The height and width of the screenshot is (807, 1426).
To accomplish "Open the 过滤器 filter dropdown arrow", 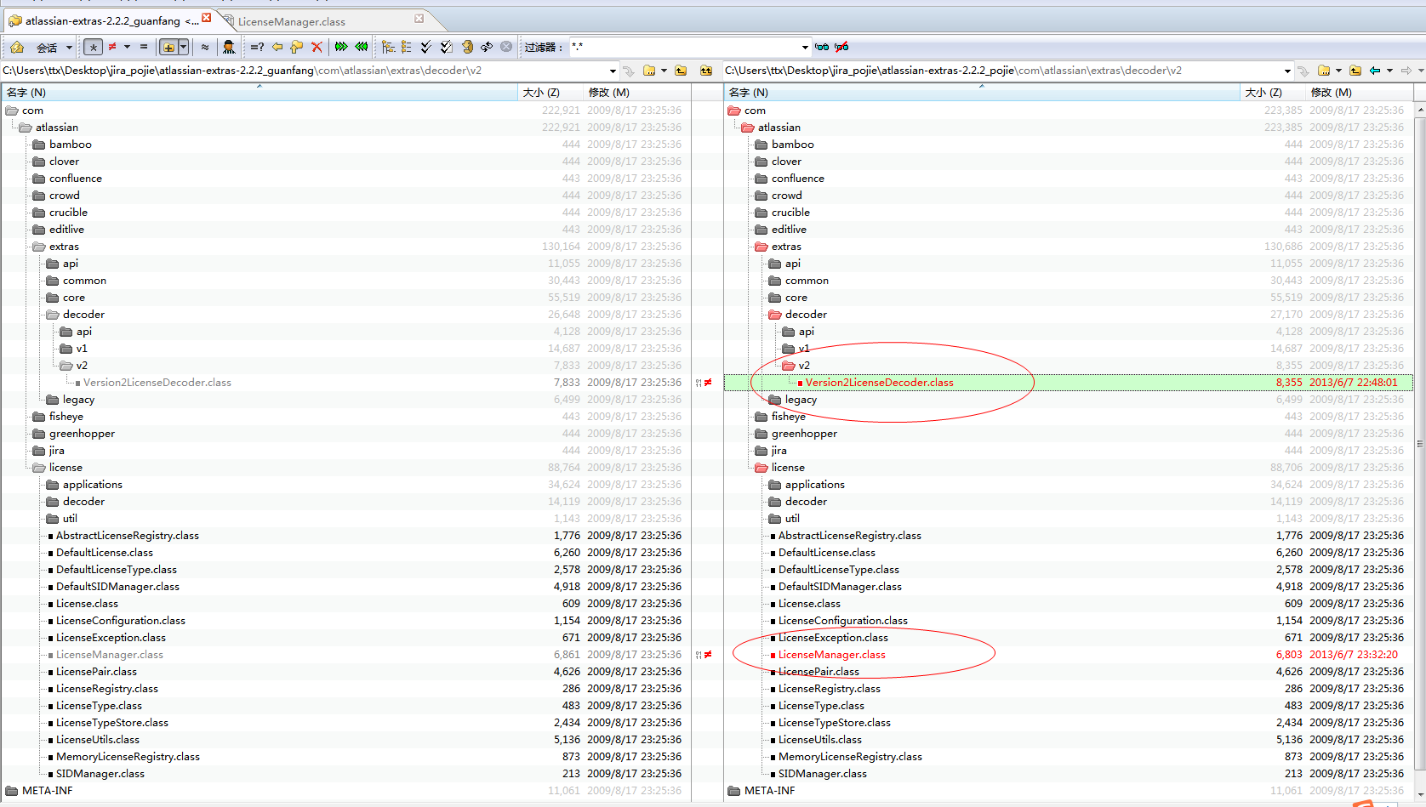I will point(805,47).
